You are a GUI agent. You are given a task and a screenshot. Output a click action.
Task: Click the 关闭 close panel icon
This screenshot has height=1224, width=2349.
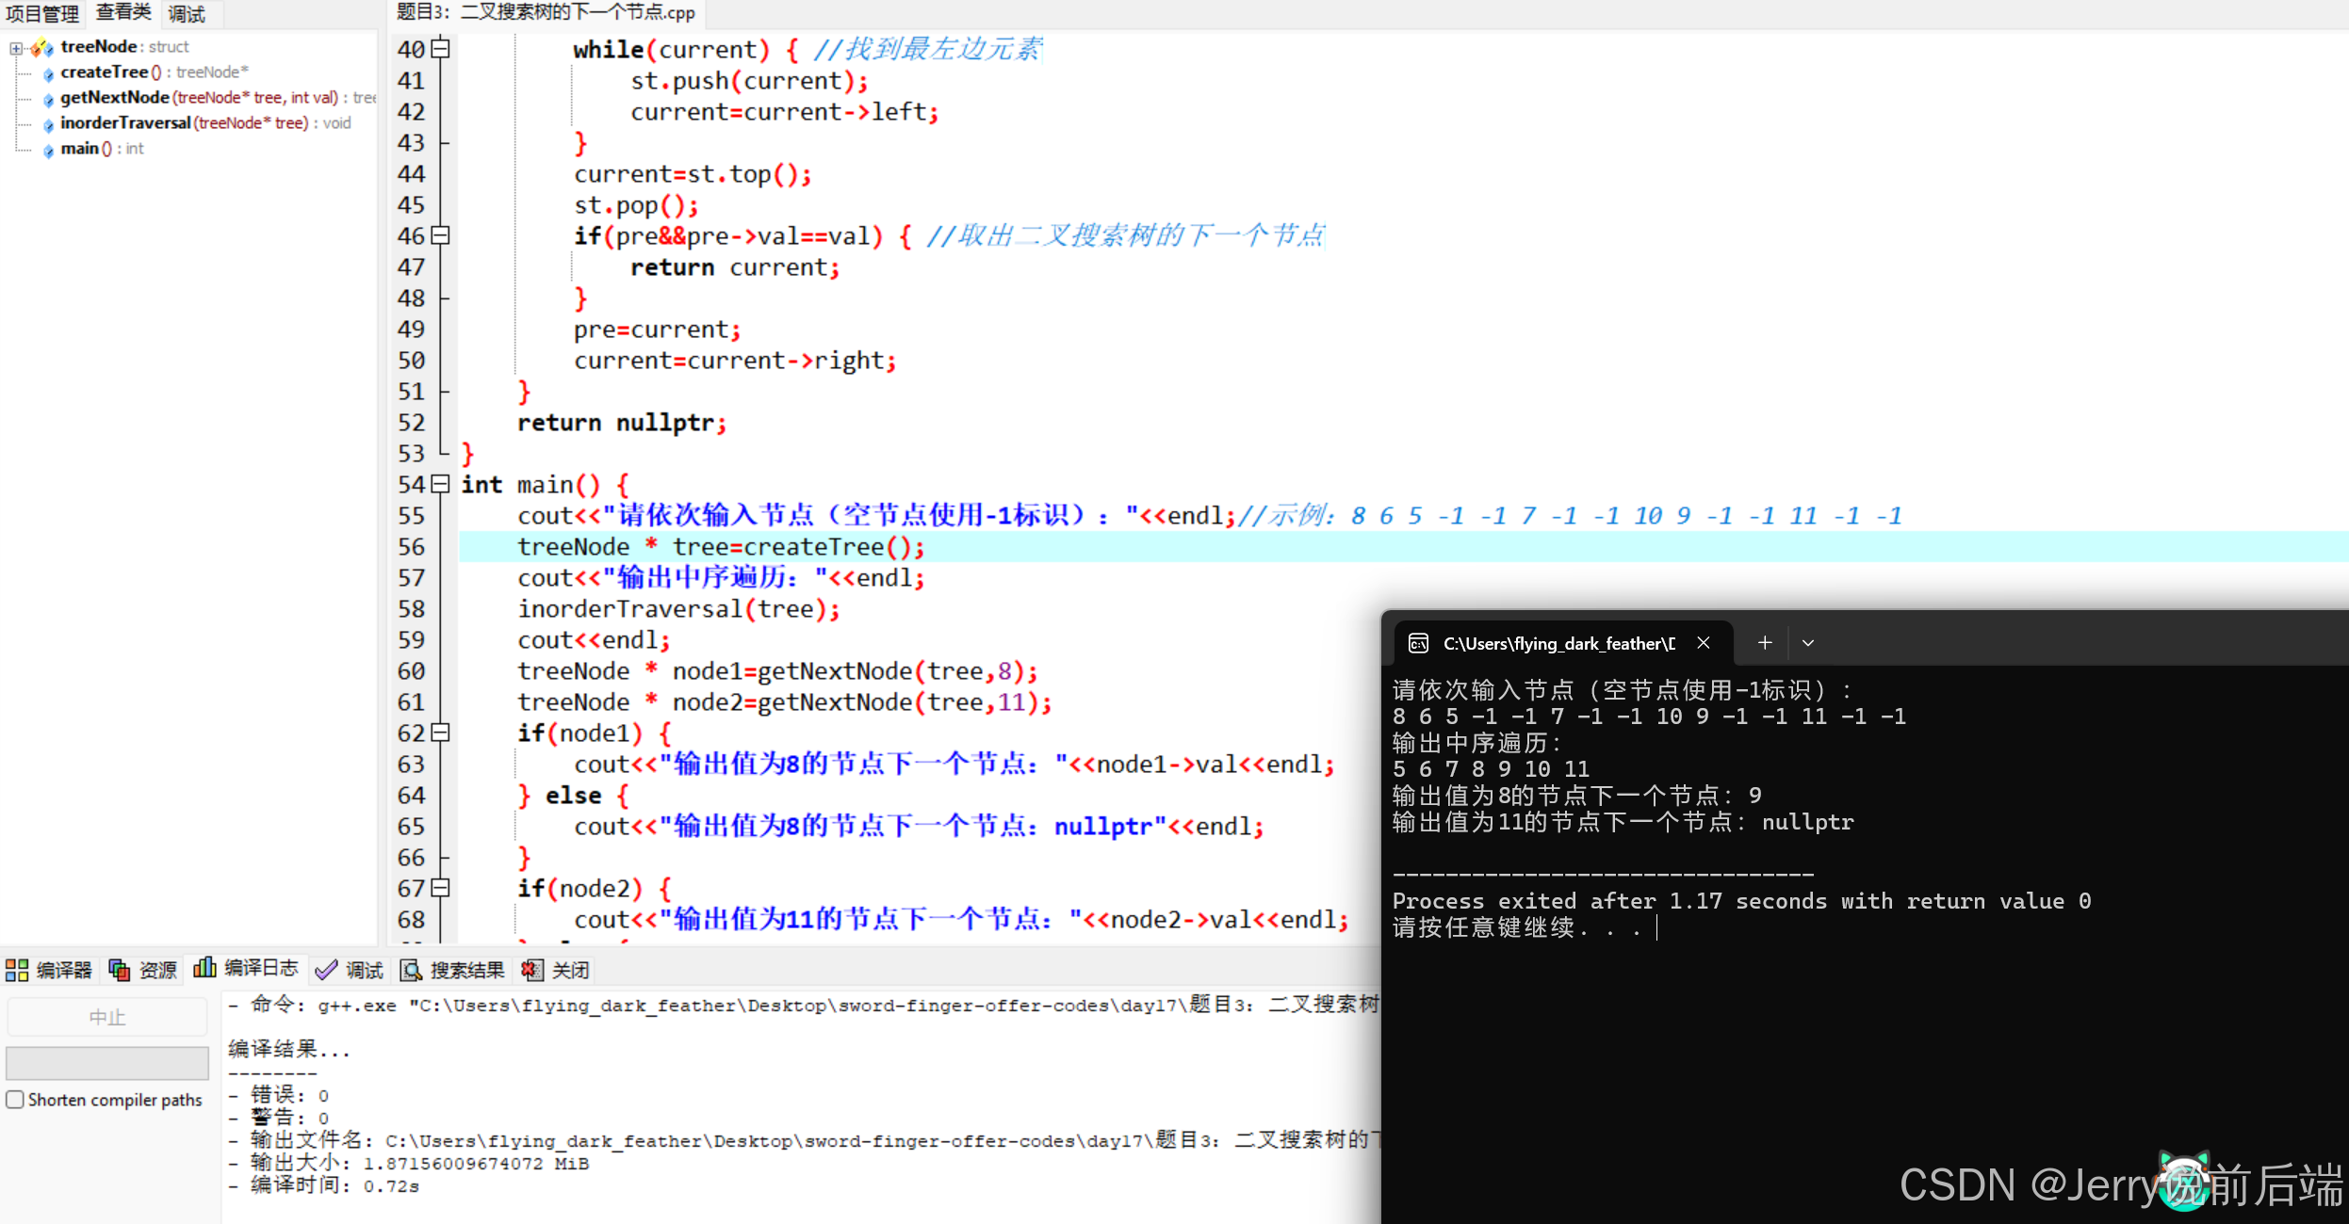point(532,970)
